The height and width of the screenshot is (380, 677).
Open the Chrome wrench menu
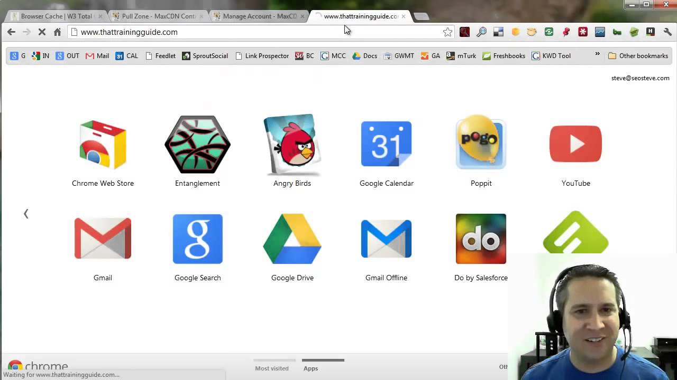pyautogui.click(x=667, y=32)
